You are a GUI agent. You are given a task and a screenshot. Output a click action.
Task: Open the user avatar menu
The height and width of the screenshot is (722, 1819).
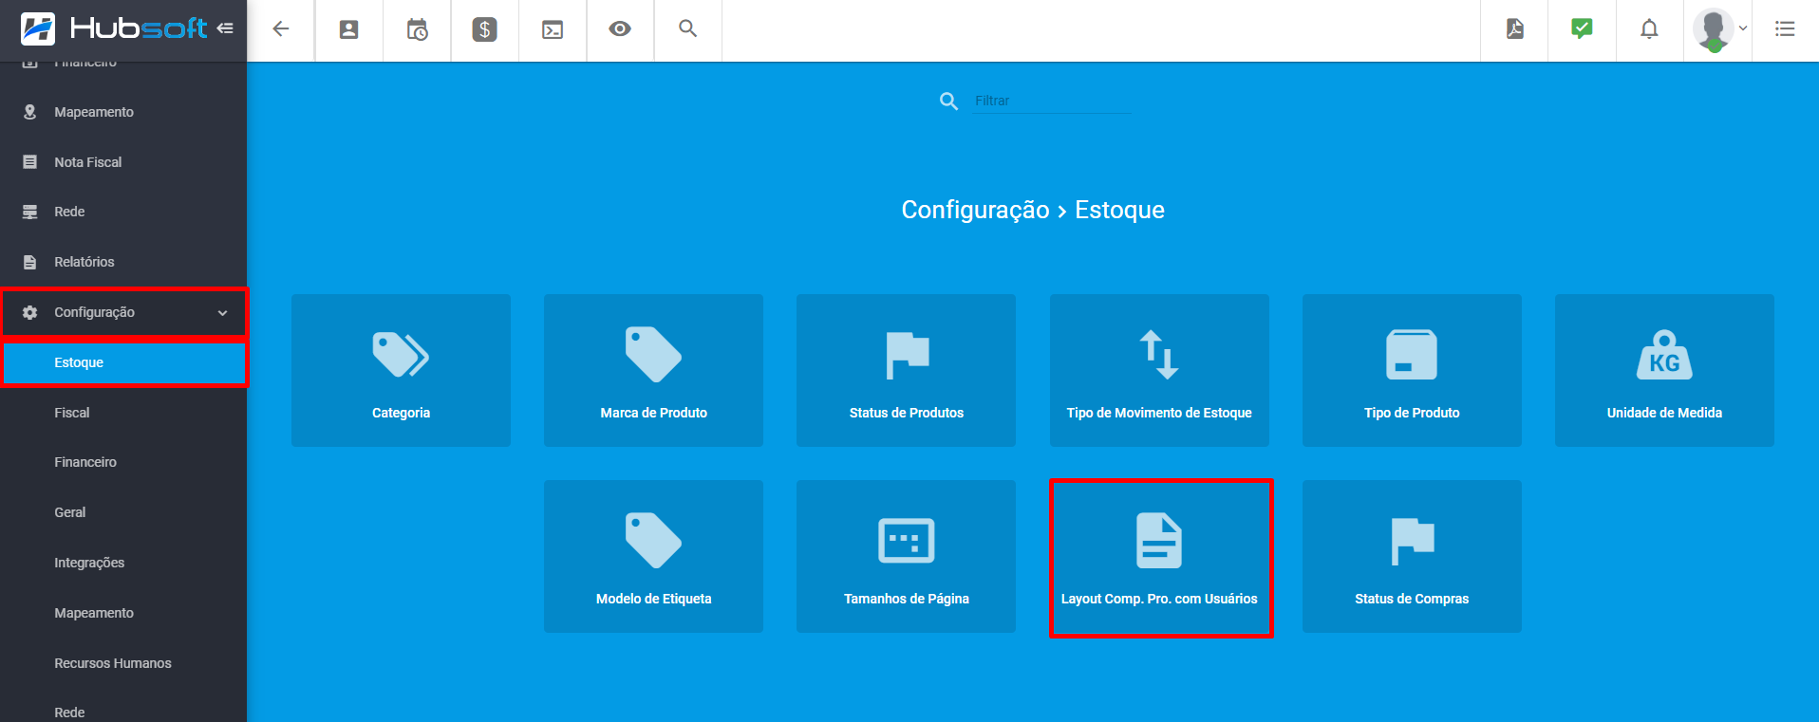(x=1719, y=29)
